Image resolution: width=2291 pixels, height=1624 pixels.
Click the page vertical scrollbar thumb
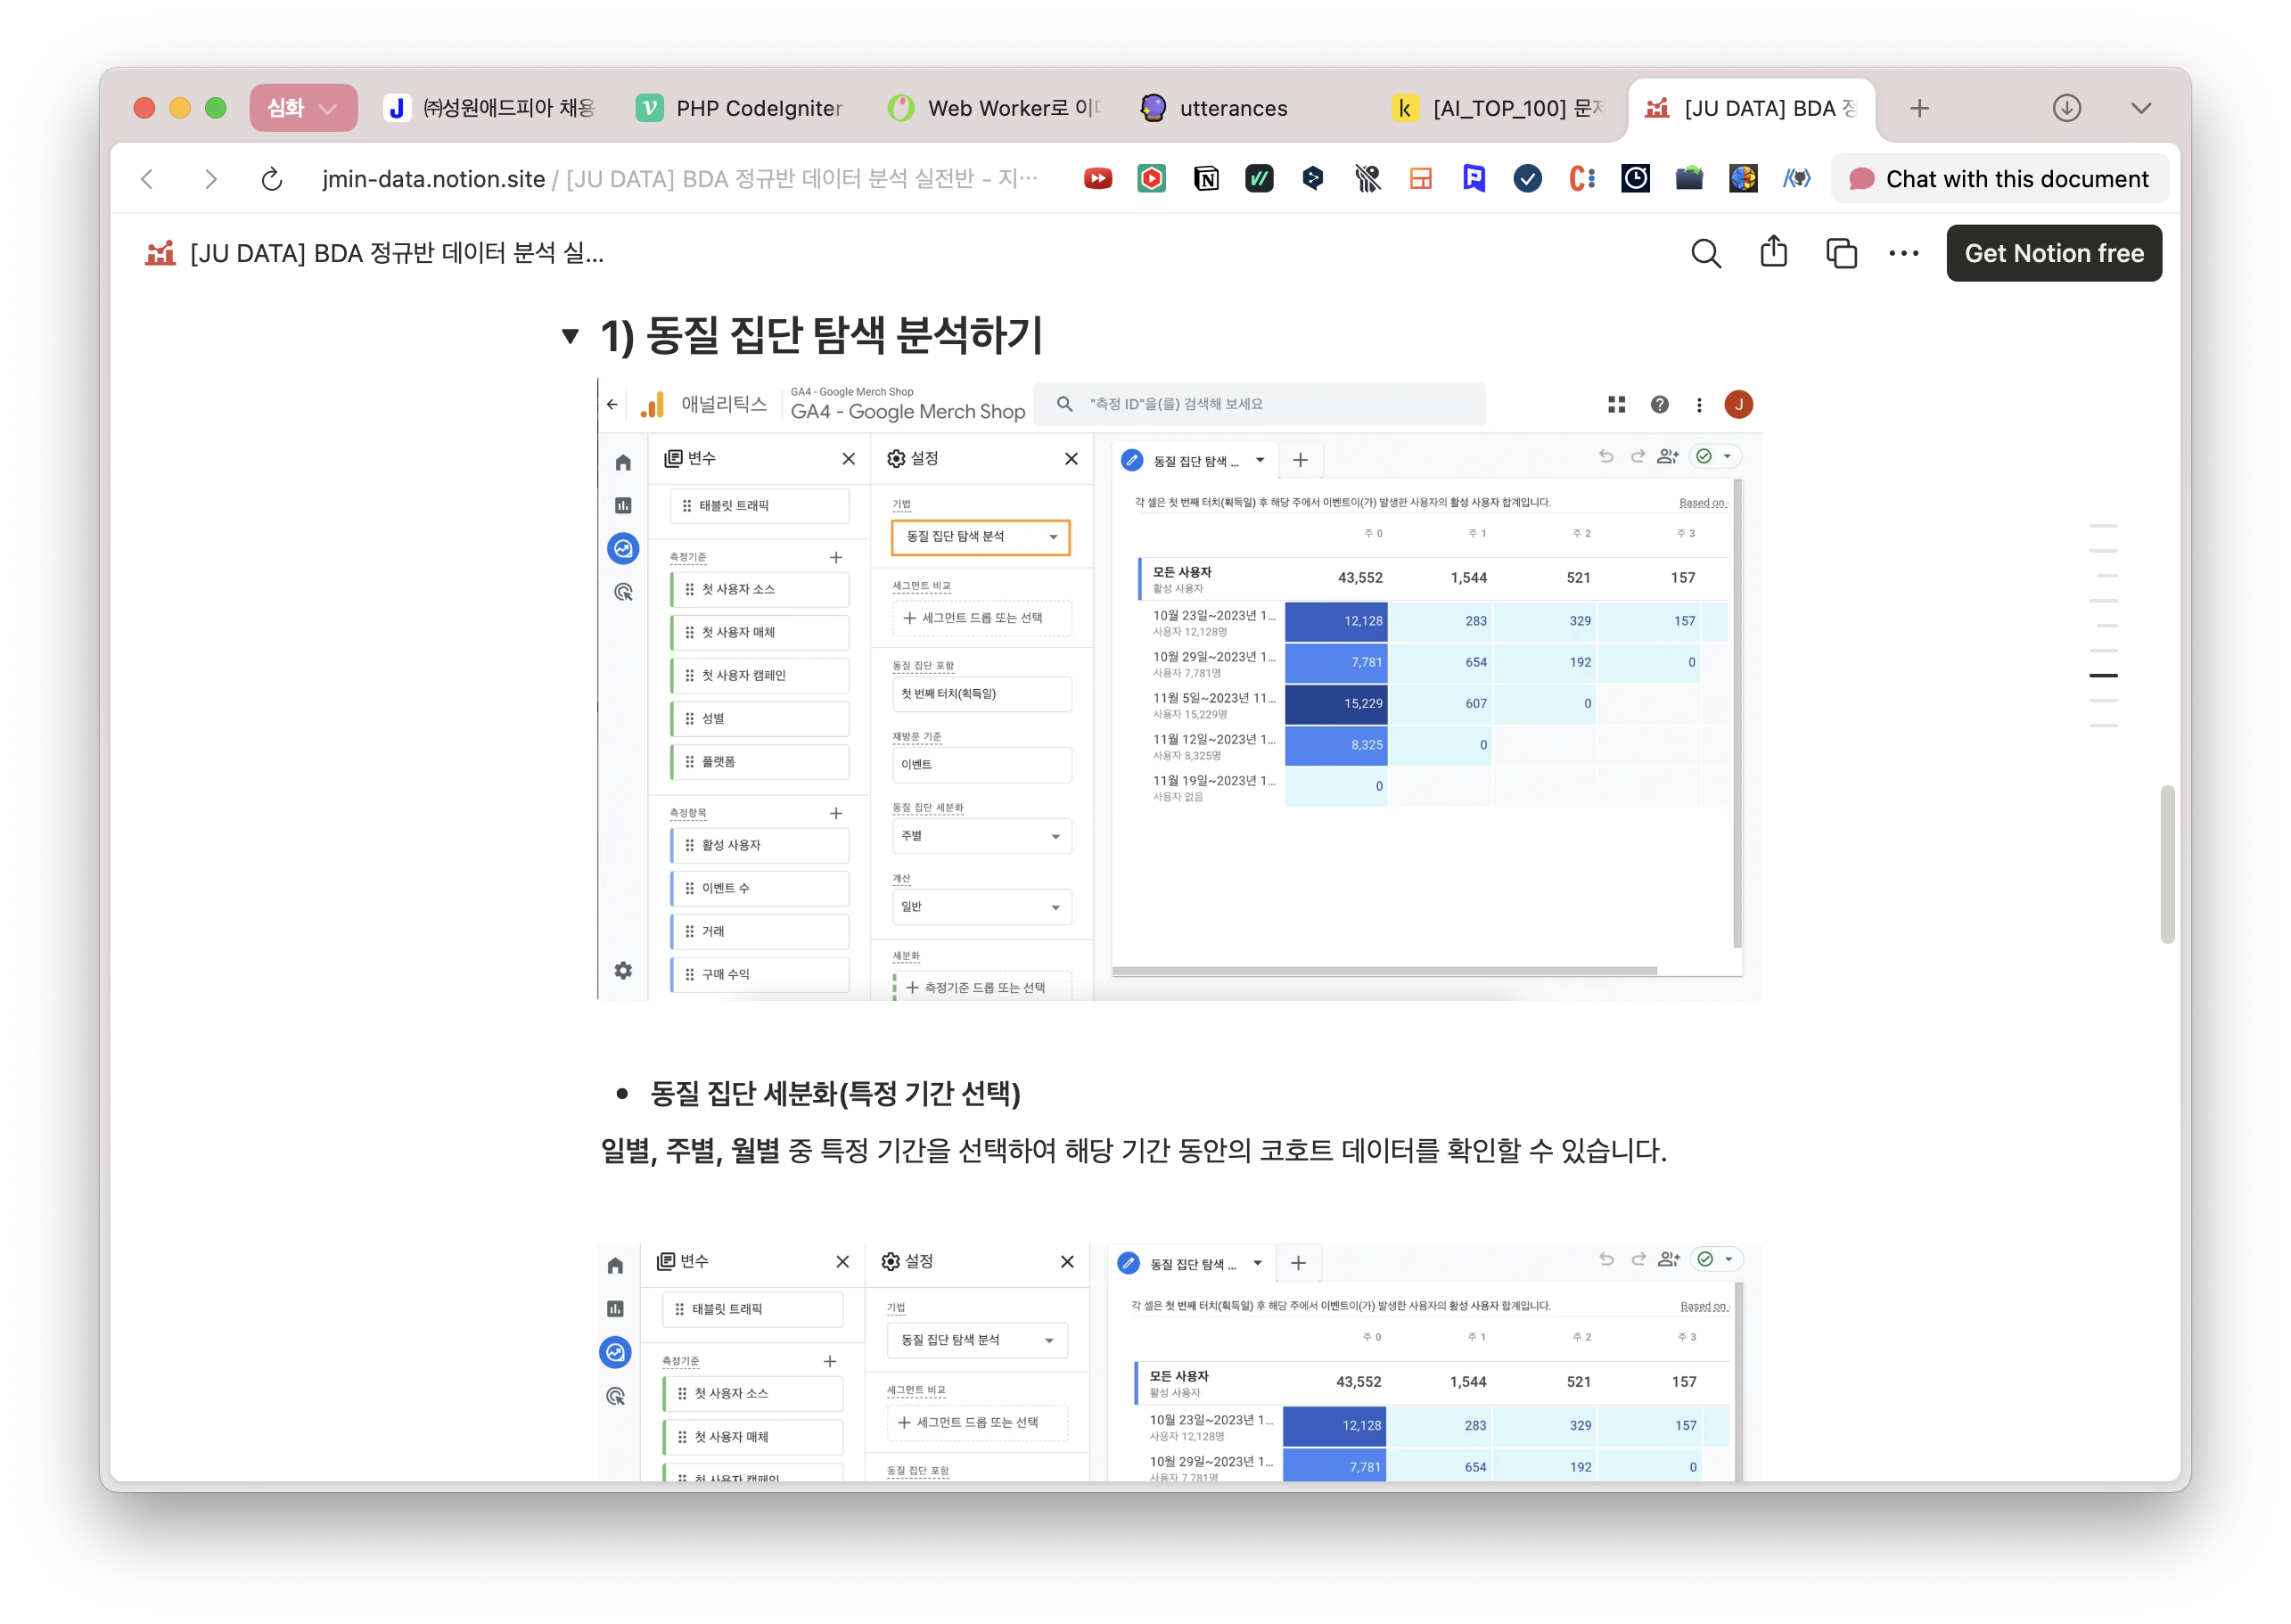tap(2167, 864)
